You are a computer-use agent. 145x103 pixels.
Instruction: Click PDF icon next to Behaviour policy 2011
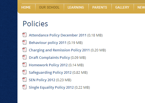coord(24,42)
